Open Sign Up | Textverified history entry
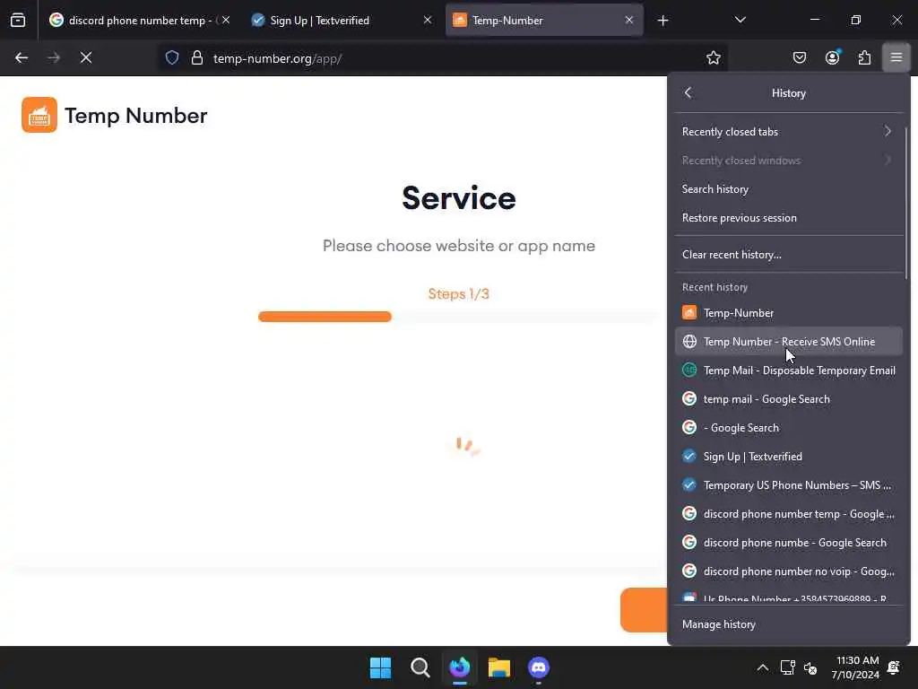Viewport: 918px width, 689px height. pyautogui.click(x=788, y=456)
